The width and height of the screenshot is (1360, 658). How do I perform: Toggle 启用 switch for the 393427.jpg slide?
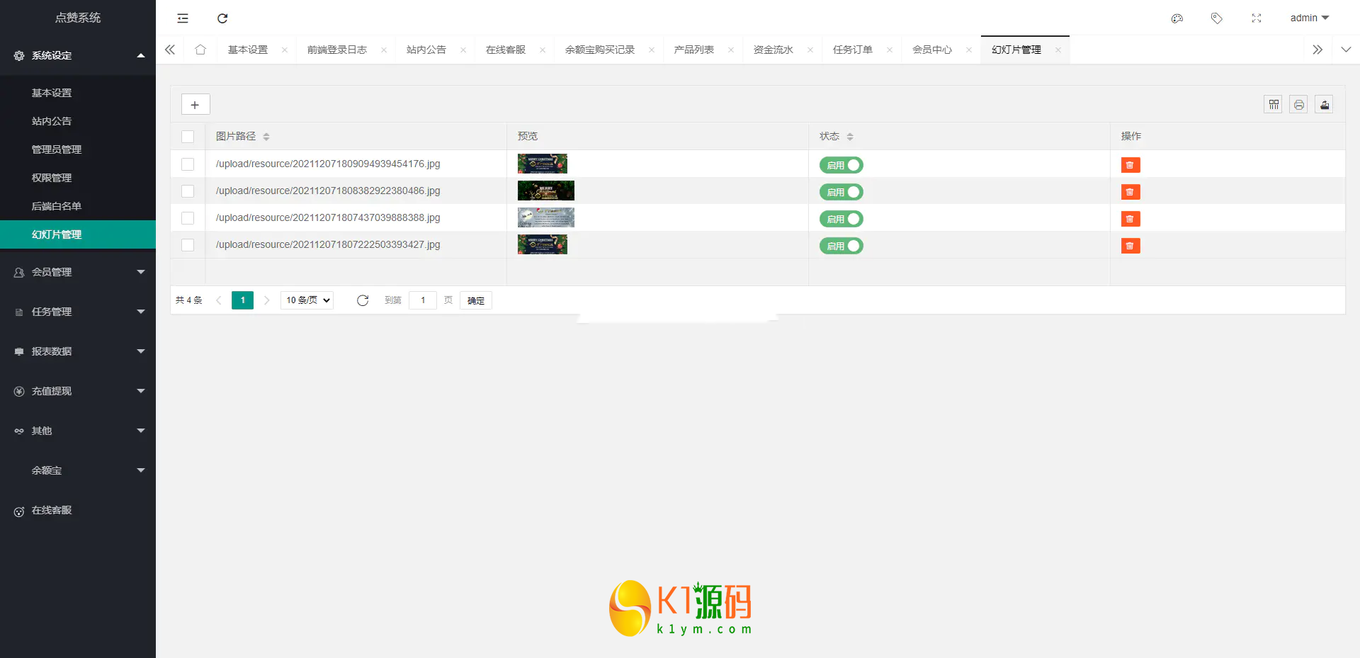click(841, 246)
